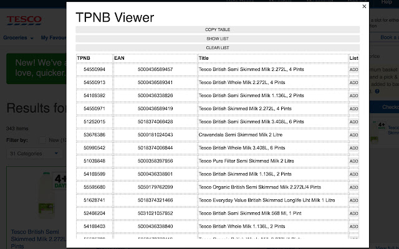Select EAN cell 5031021057952
The image size is (399, 249).
155,214
